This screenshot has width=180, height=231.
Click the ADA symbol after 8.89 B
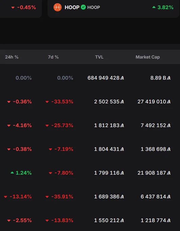[169, 78]
